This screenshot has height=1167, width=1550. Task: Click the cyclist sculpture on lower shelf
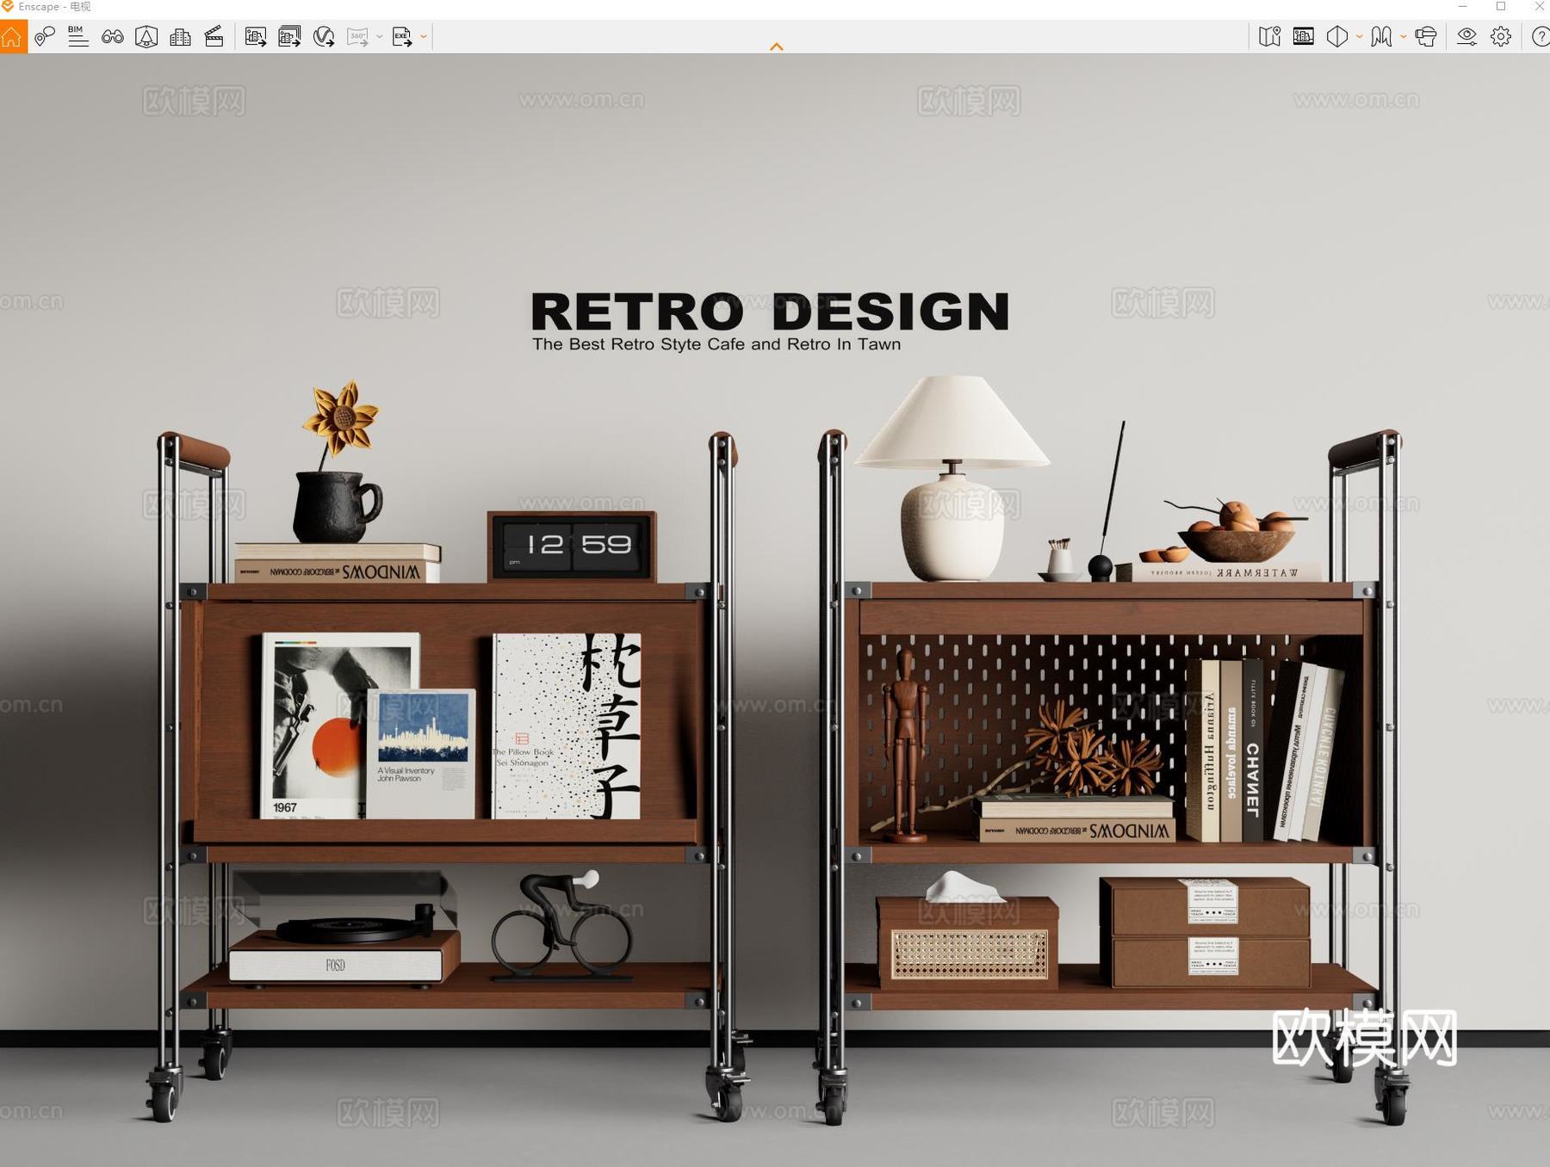(562, 925)
